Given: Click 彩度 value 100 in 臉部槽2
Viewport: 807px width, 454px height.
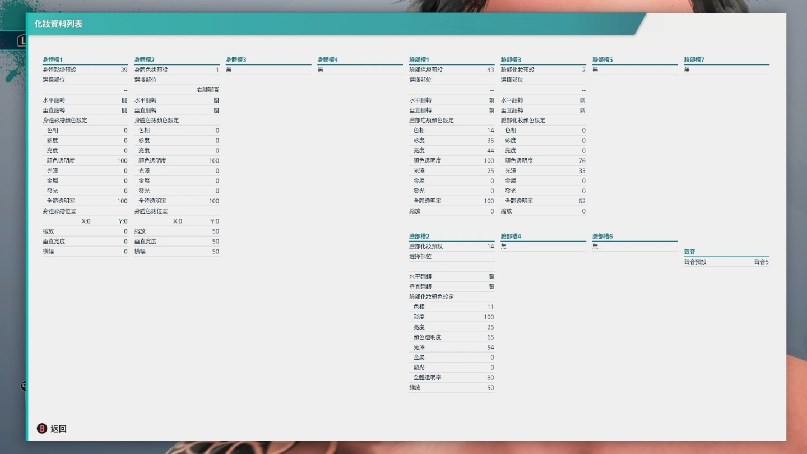Looking at the screenshot, I should coord(488,317).
